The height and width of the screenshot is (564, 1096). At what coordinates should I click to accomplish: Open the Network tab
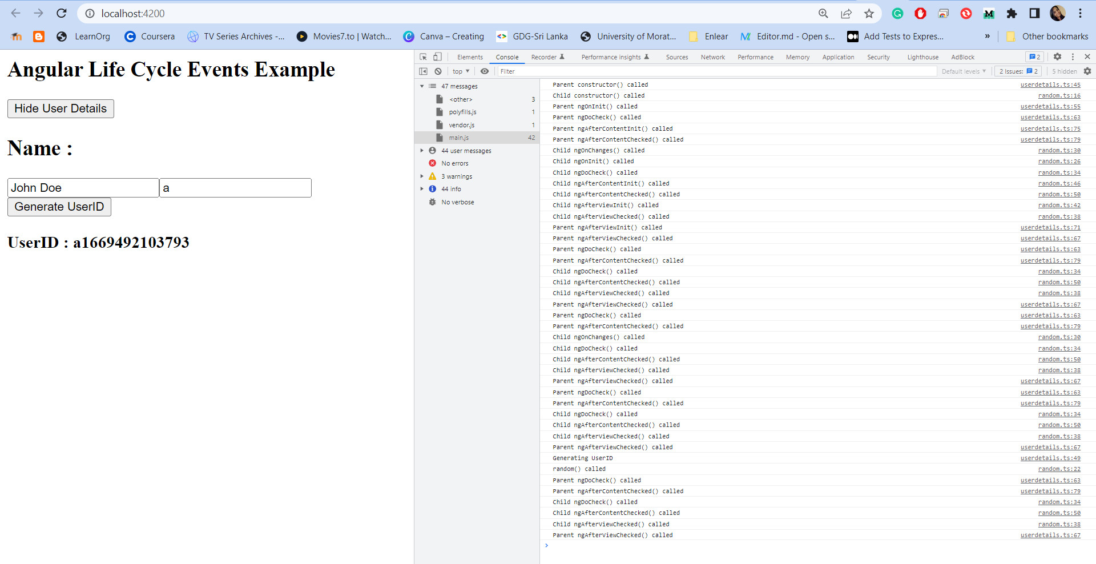click(x=713, y=57)
